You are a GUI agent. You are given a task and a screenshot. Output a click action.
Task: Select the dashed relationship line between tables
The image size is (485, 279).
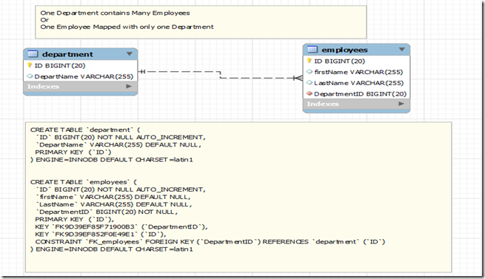tap(220, 75)
